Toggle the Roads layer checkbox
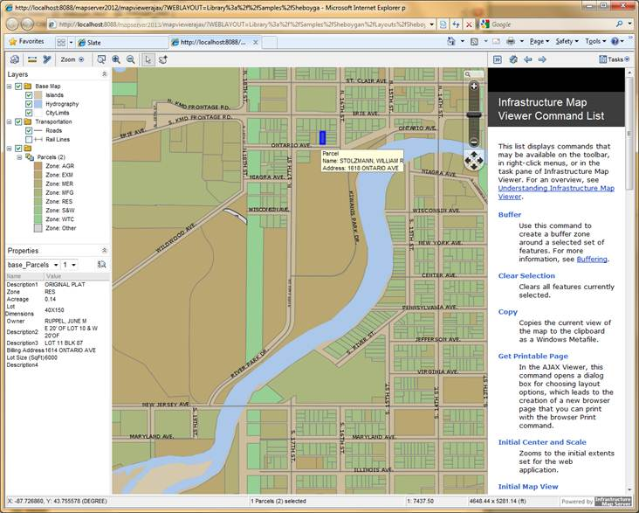 (x=29, y=130)
